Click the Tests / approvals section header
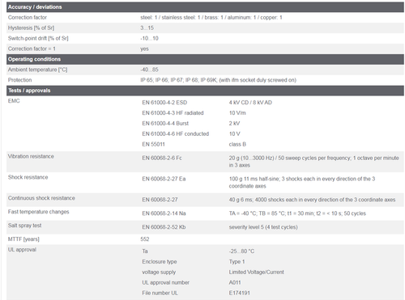 point(205,91)
